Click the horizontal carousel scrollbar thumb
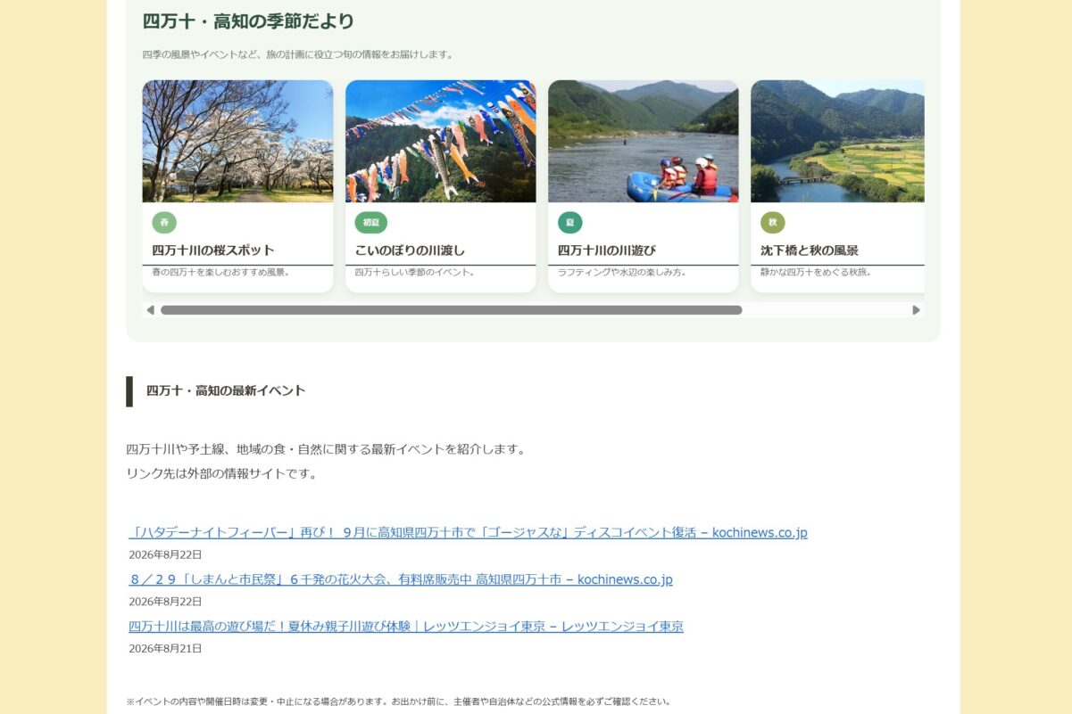This screenshot has width=1072, height=714. [x=451, y=310]
